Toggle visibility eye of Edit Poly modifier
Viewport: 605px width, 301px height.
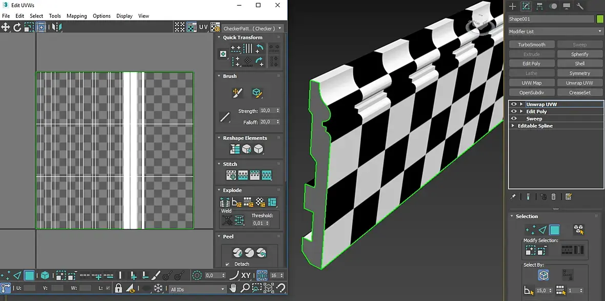pyautogui.click(x=514, y=112)
